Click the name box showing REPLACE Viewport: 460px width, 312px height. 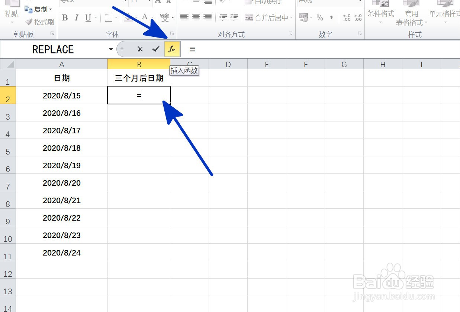(x=53, y=49)
